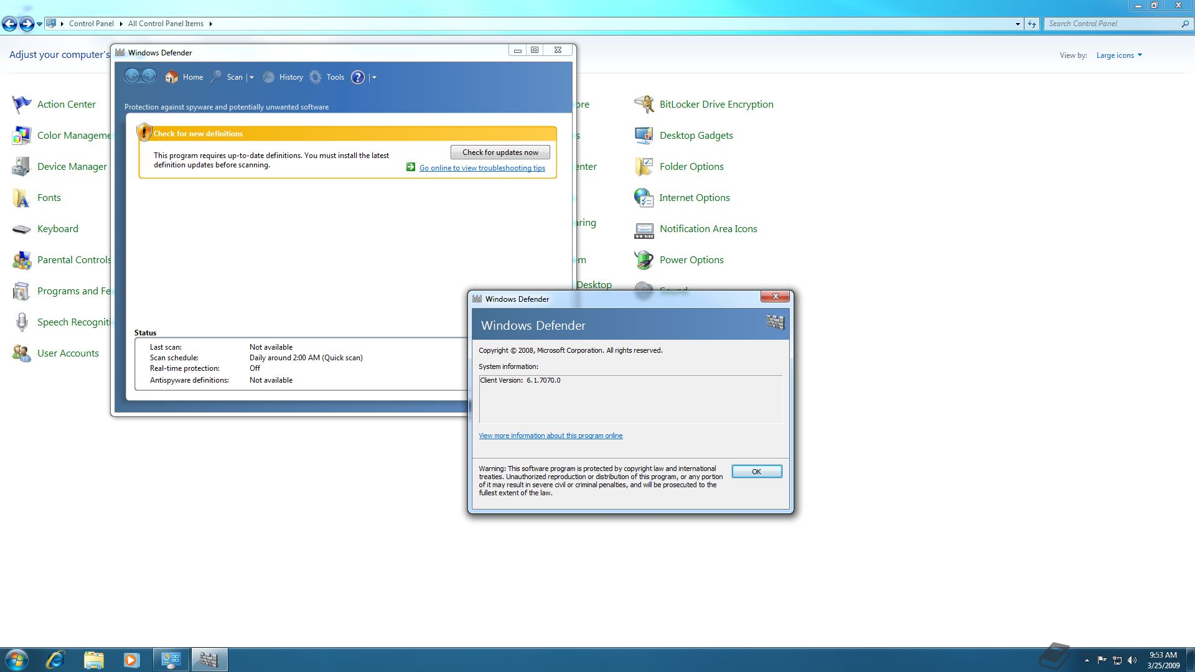
Task: Click the volume speaker tray icon
Action: (x=1132, y=660)
